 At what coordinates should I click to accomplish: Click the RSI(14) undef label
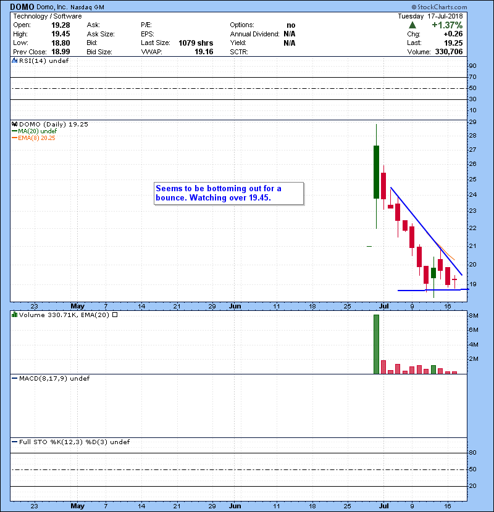44,60
